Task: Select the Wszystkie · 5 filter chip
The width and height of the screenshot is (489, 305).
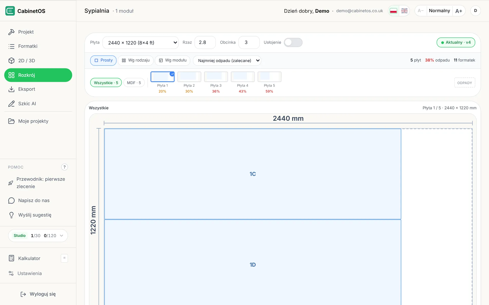Action: coord(106,83)
